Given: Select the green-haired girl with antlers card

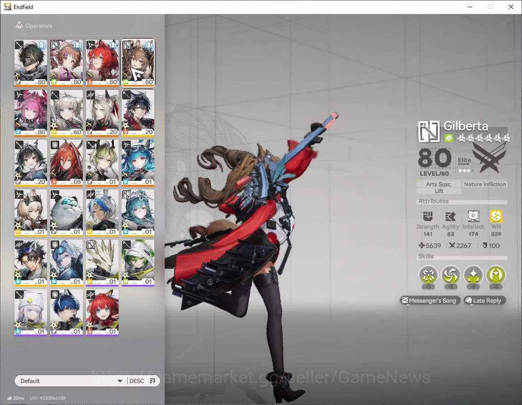Looking at the screenshot, I should [x=102, y=163].
